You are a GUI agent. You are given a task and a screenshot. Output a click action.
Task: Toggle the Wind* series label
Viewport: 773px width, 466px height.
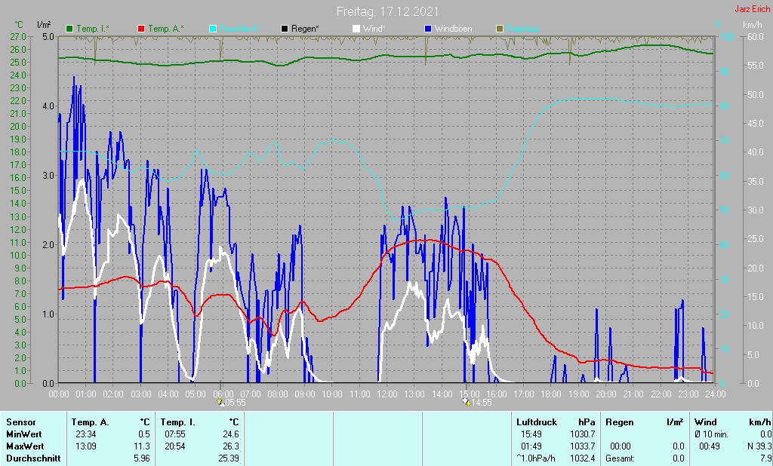point(374,29)
